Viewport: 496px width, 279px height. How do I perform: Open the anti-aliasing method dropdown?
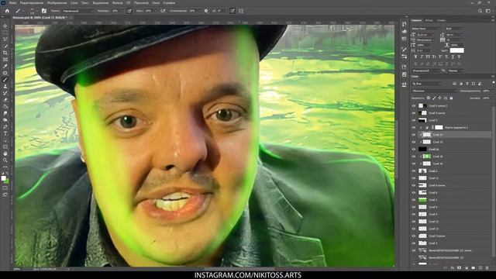456,71
